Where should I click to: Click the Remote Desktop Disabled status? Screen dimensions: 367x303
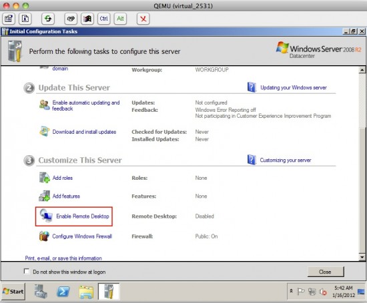point(205,216)
